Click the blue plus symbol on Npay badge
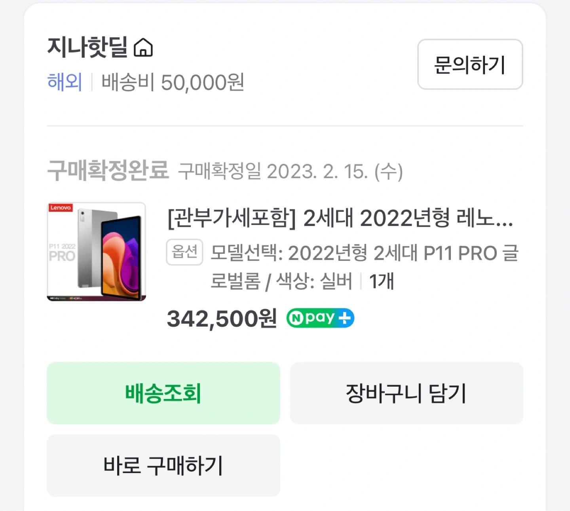The width and height of the screenshot is (570, 511). pos(345,318)
